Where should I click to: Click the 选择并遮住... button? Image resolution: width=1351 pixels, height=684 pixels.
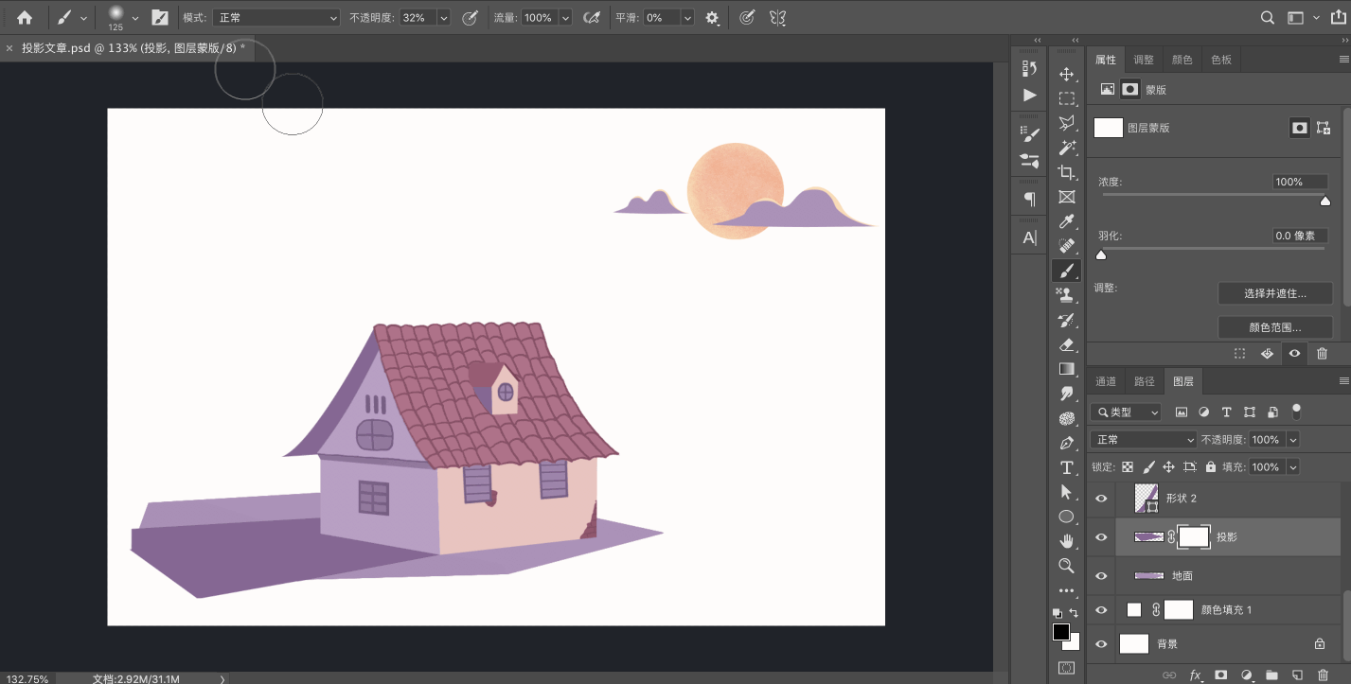(1274, 293)
